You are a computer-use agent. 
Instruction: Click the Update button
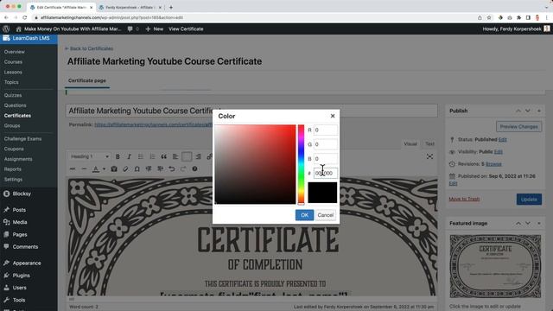pos(529,200)
